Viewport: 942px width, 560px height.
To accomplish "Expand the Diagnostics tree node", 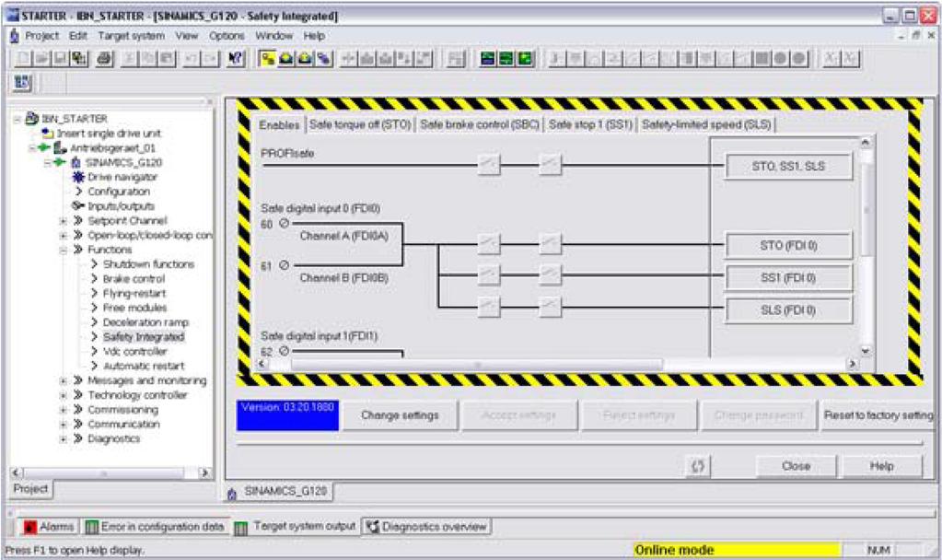I will point(64,438).
